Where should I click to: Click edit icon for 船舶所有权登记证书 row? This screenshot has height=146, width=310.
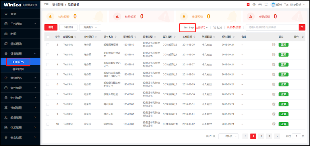click(x=274, y=65)
